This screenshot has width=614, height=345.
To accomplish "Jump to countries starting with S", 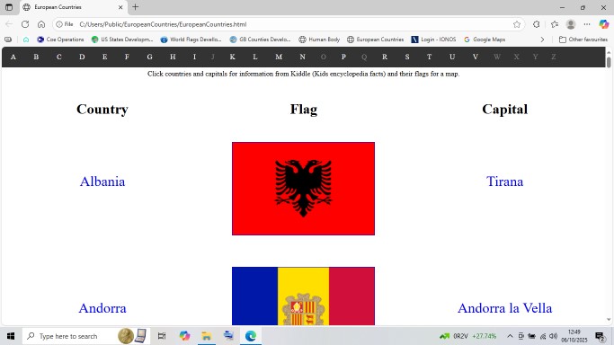I will coord(407,57).
